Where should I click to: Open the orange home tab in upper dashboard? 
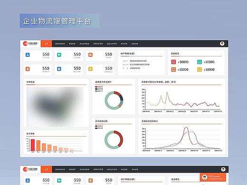click(47, 44)
